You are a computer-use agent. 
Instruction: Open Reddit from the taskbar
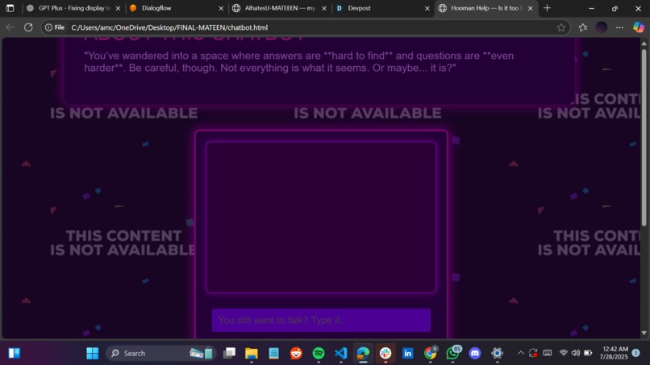point(296,353)
